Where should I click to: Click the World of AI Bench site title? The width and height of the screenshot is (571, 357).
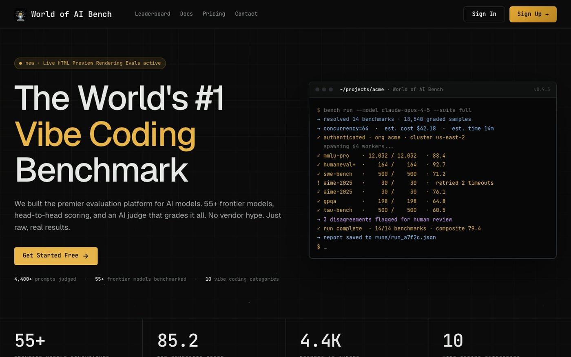point(71,14)
